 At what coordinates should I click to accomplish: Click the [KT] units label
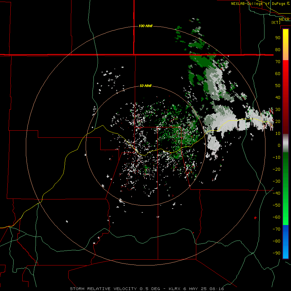tap(276, 22)
